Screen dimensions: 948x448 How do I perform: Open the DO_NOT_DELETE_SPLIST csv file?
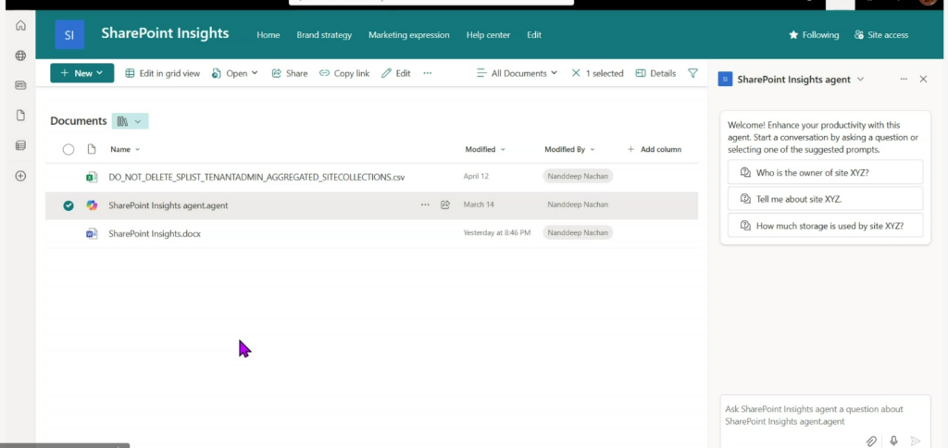point(256,177)
